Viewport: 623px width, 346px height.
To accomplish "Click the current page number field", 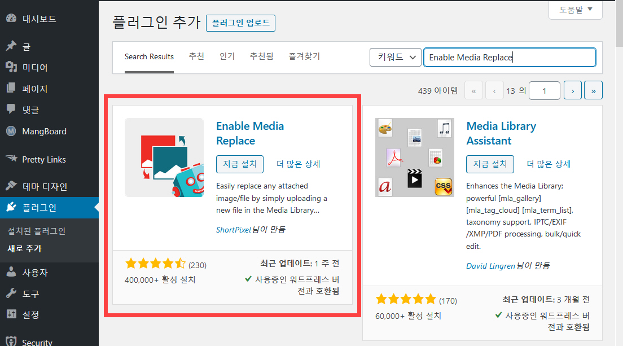I will pos(545,91).
